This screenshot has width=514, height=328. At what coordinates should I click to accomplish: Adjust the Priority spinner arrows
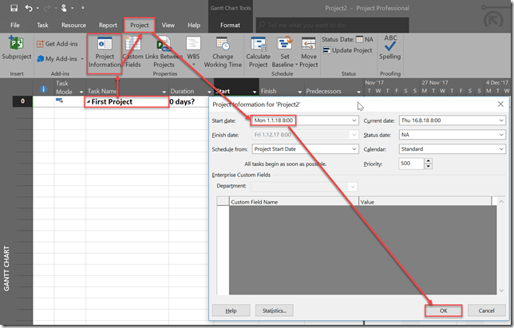[x=429, y=163]
